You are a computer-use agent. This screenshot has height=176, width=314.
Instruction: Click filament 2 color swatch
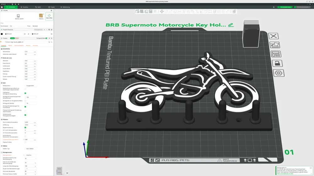click(29, 34)
